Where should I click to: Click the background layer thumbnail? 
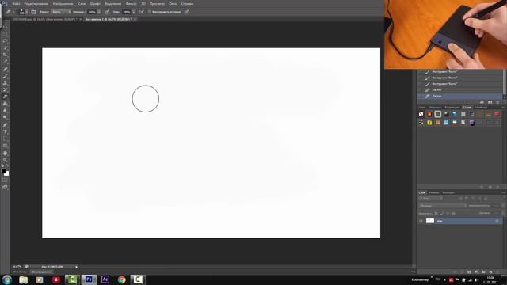pos(430,221)
